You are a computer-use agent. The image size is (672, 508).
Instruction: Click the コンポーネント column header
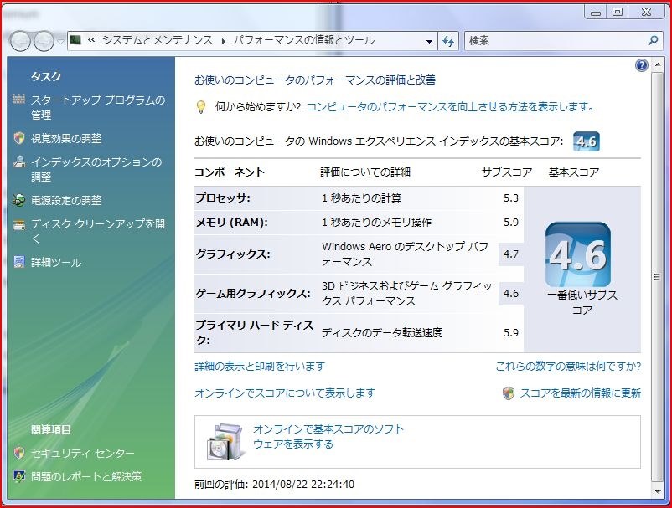230,172
